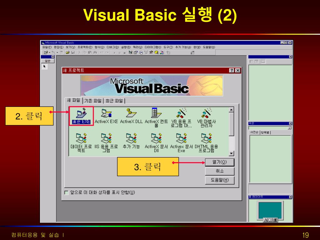Open the 디버그(D) menu
The height and width of the screenshot is (240, 320).
click(x=112, y=47)
